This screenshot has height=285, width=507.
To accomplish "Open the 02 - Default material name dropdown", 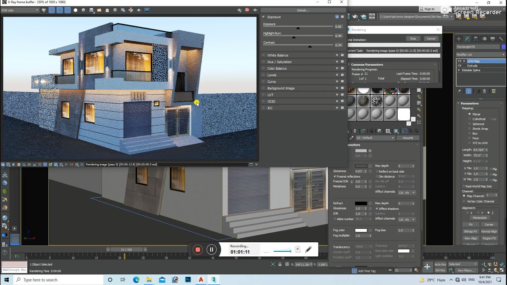I will [x=375, y=138].
